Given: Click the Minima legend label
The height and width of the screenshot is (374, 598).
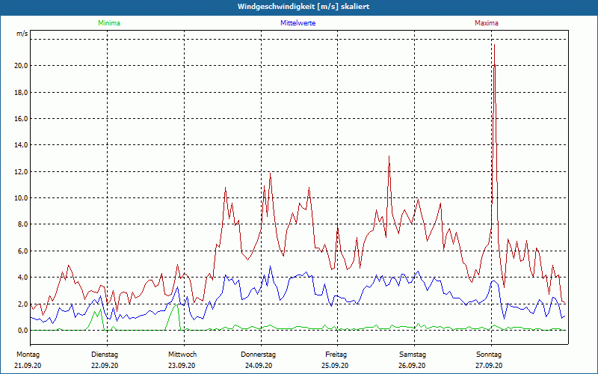Looking at the screenshot, I should pos(109,23).
